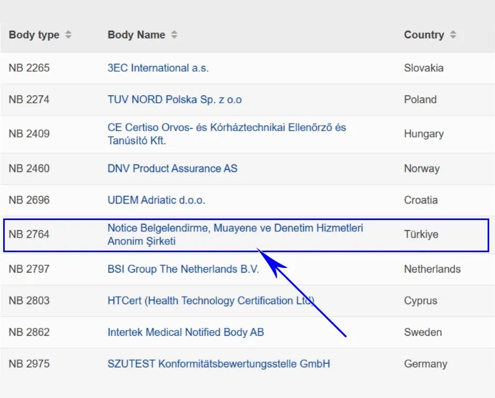Select the NB 2975 cell
The width and height of the screenshot is (495, 398).
click(29, 364)
